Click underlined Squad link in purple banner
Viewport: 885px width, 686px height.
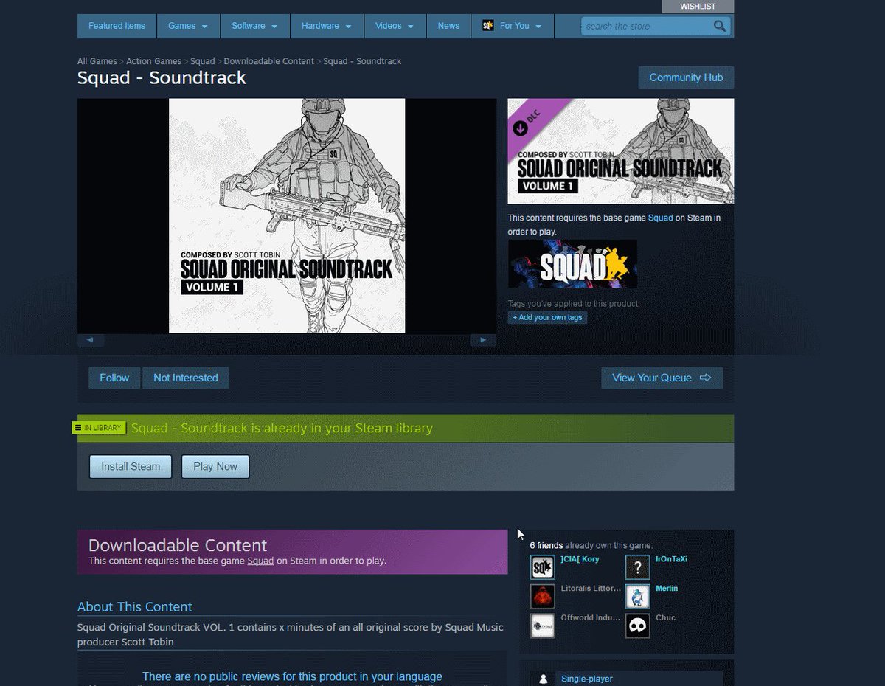pyautogui.click(x=260, y=561)
